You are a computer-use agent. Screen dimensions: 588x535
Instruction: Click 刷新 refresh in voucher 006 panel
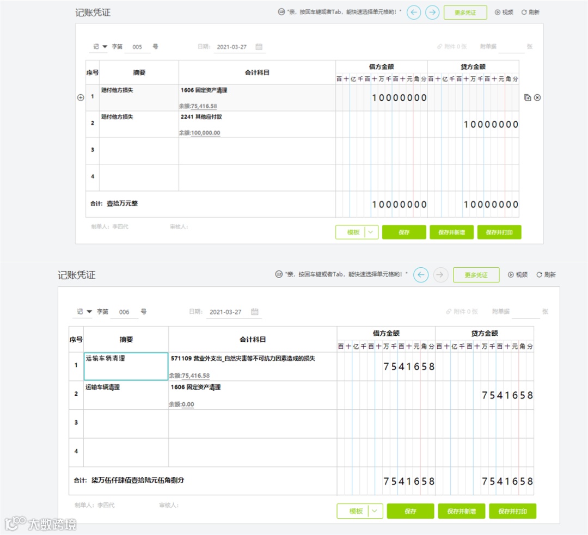(546, 275)
